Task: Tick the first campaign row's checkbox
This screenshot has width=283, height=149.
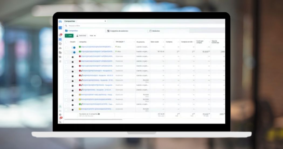Action: coord(66,48)
